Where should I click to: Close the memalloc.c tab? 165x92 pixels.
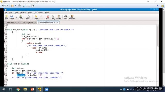pyautogui.click(x=18, y=22)
